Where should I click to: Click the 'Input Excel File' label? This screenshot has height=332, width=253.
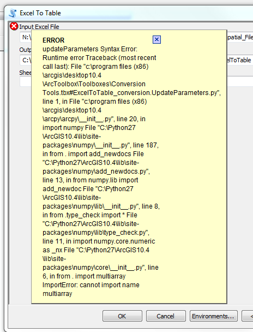[39, 27]
